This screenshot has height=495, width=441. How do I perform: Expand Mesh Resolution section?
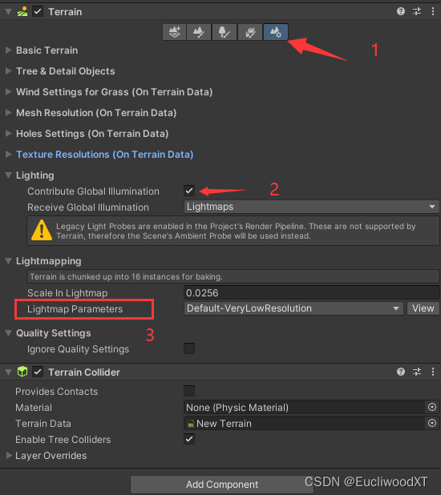9,113
